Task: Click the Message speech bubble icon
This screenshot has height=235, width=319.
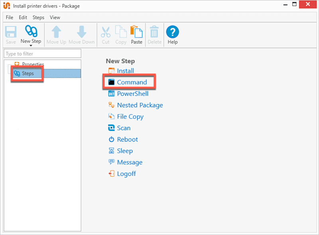Action: click(112, 162)
